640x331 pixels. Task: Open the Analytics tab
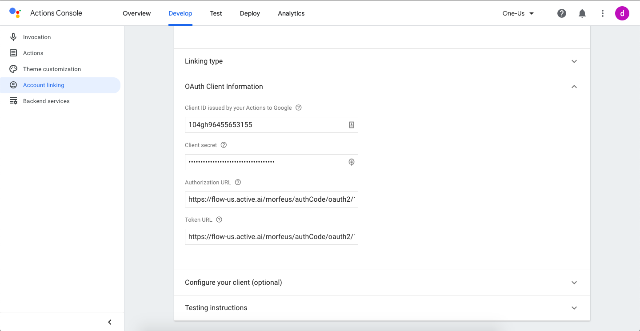(291, 13)
